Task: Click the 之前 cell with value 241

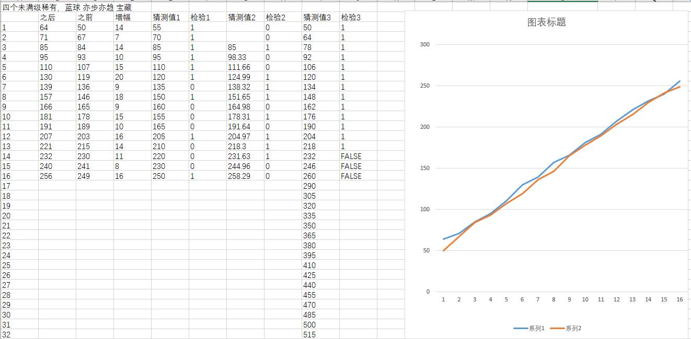Action: [85, 166]
